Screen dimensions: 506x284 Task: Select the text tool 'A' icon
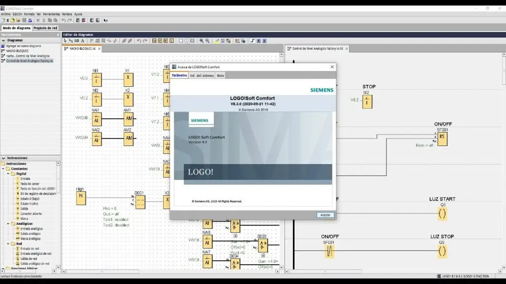point(83,41)
